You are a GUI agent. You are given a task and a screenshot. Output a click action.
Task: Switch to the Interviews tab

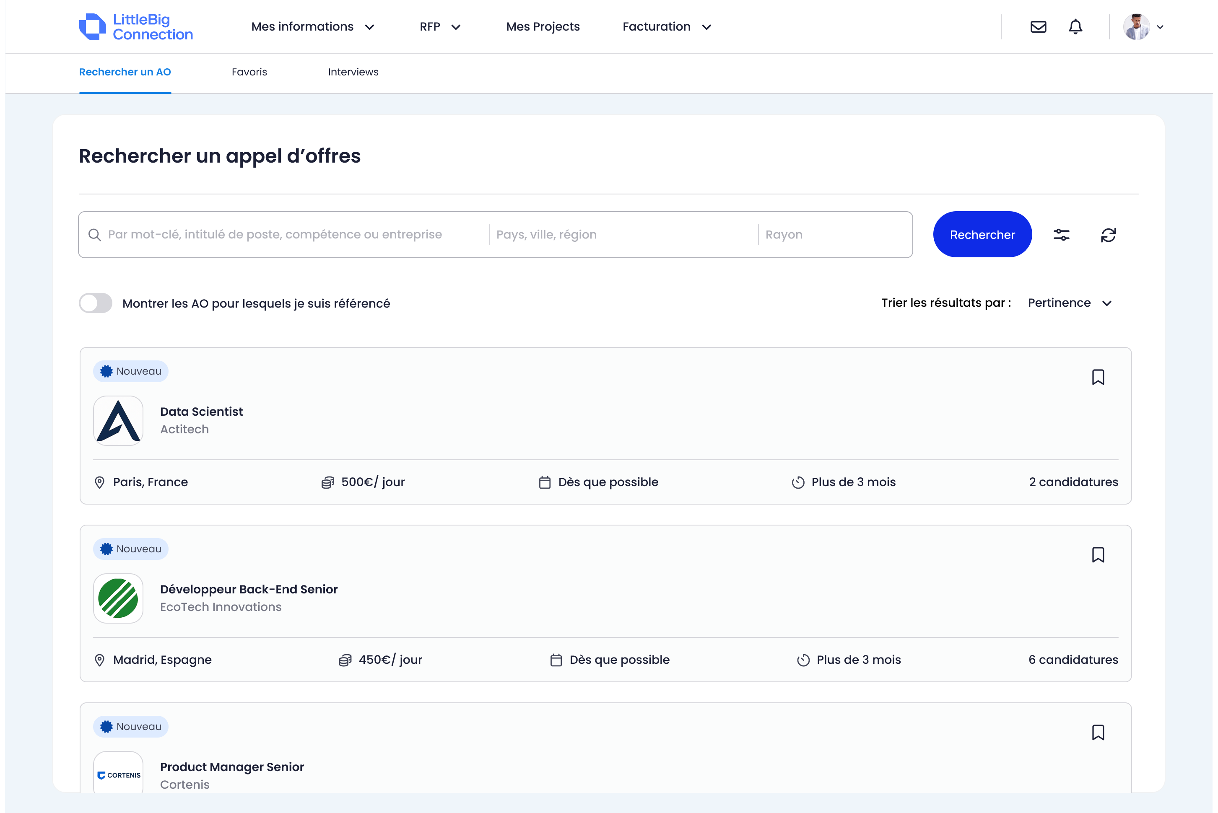point(353,72)
